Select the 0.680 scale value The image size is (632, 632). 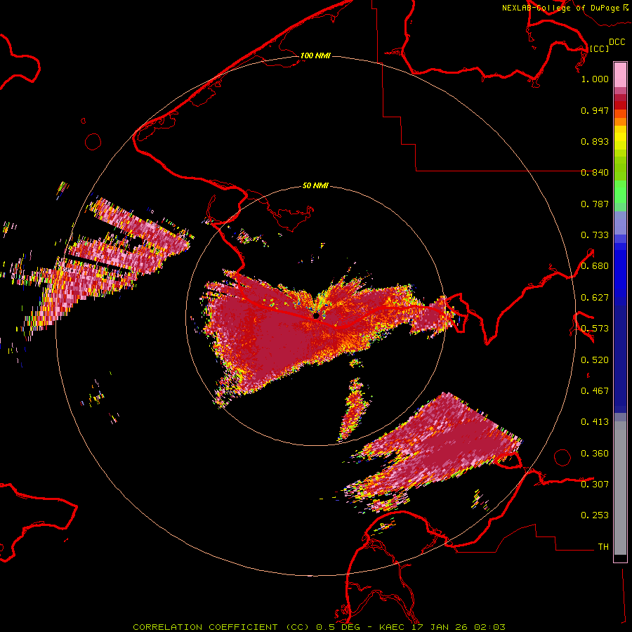point(595,266)
